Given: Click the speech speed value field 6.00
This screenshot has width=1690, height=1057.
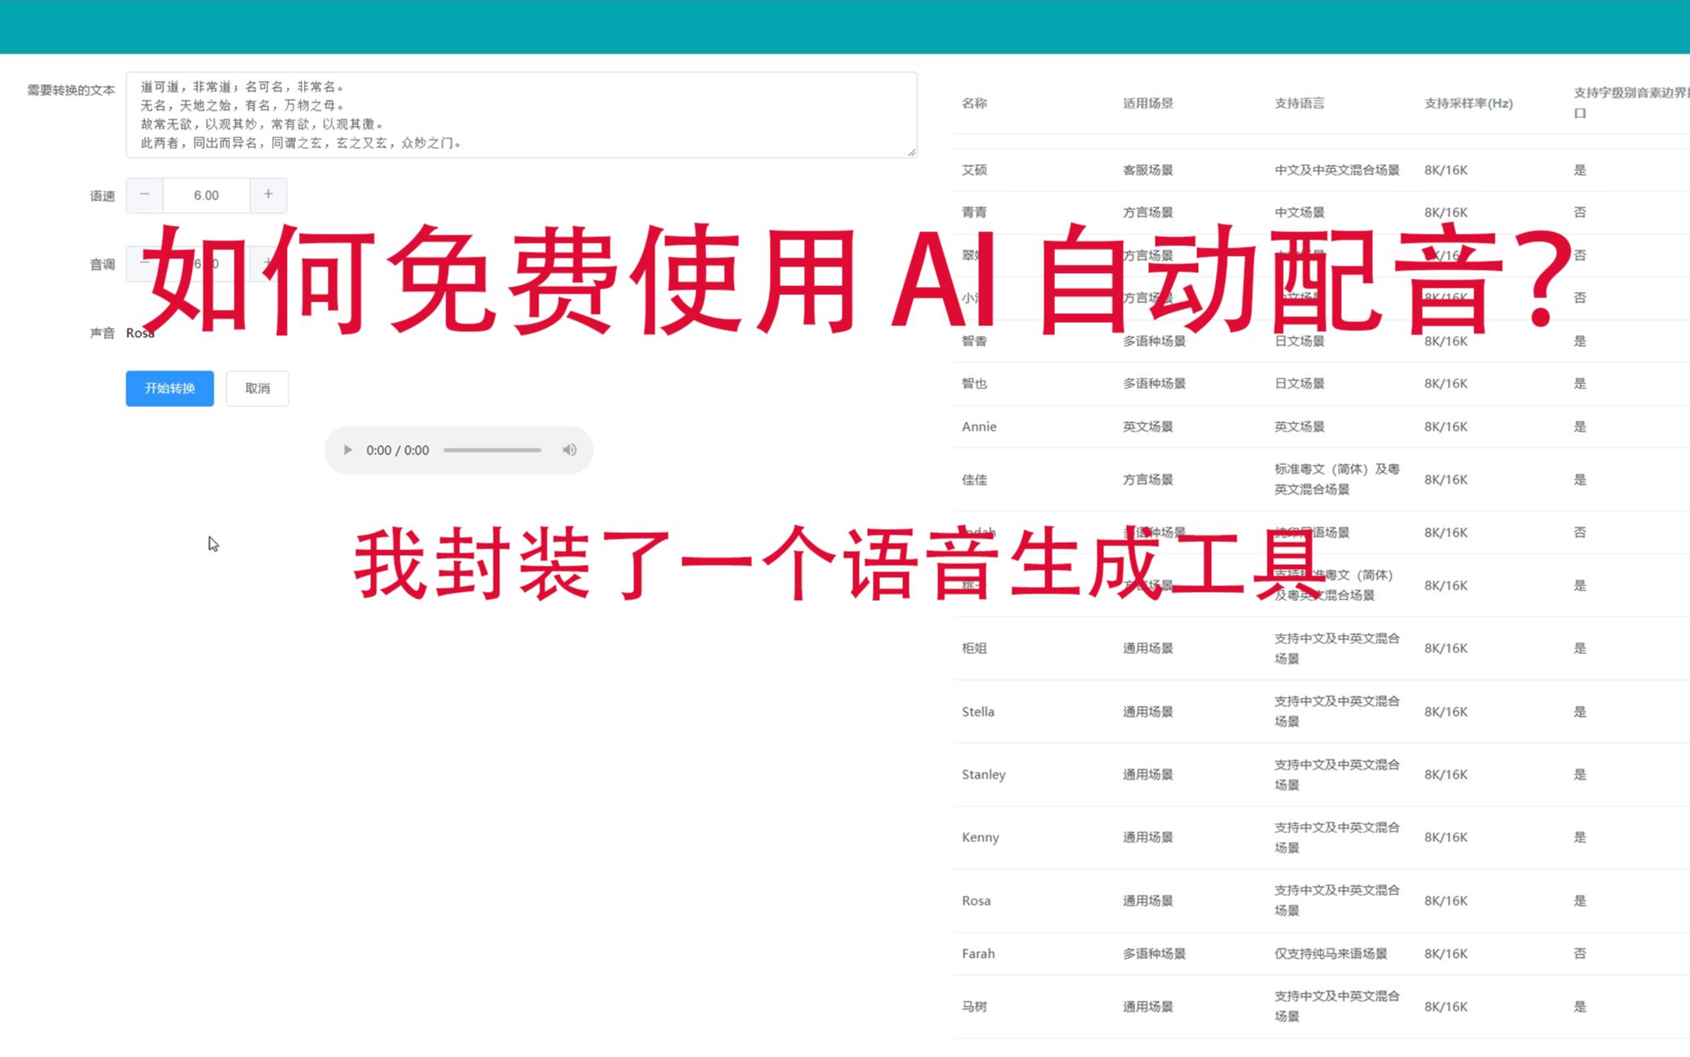Looking at the screenshot, I should (207, 195).
